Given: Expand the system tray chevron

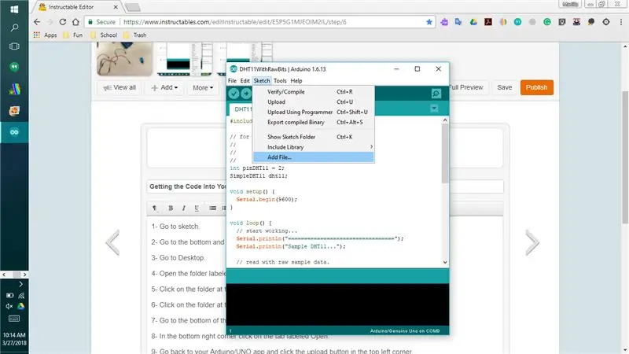Looking at the screenshot, I should (x=21, y=284).
